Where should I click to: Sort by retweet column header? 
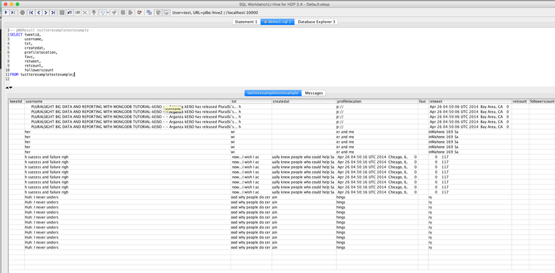(x=469, y=101)
